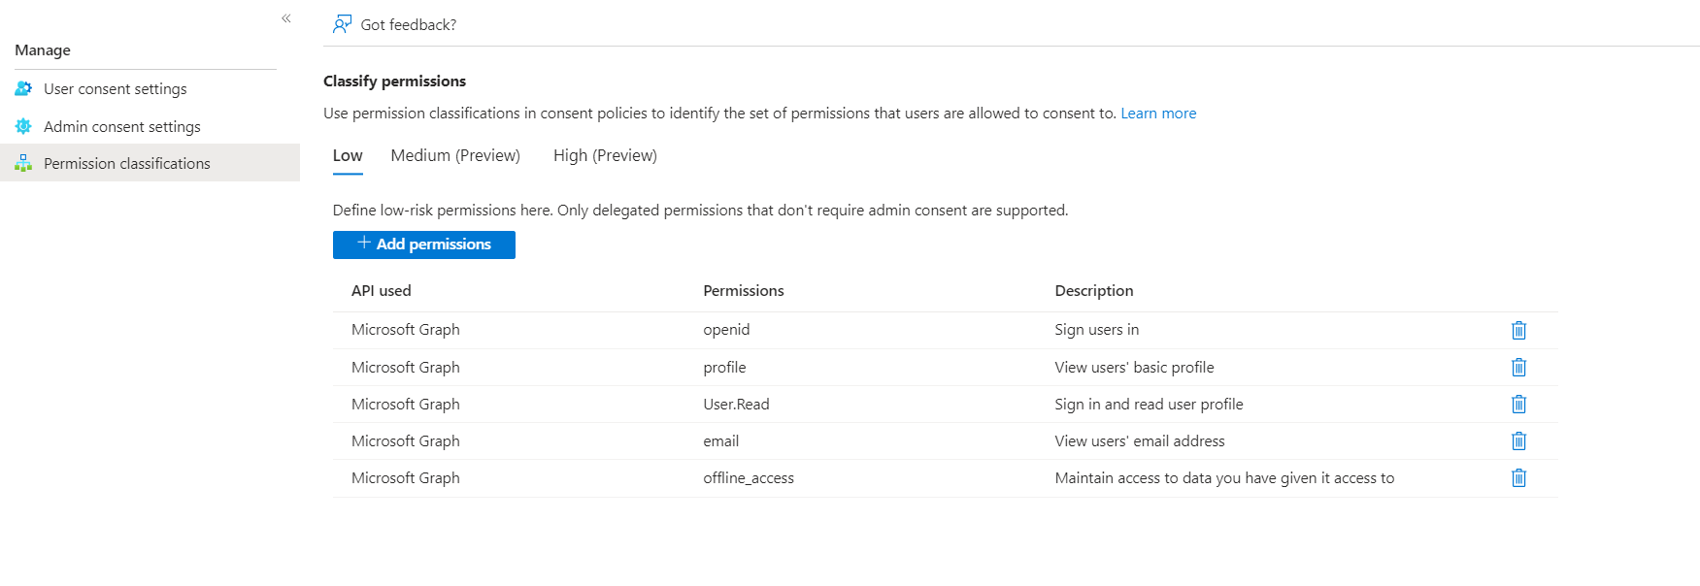1700x586 pixels.
Task: Select the Low tab
Action: point(348,155)
